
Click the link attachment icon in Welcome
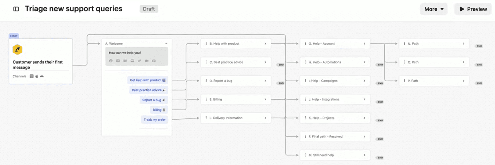pyautogui.click(x=139, y=61)
